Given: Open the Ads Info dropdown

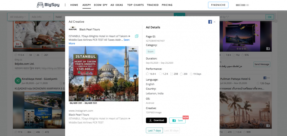Looking at the screenshot, I should click(x=41, y=17).
